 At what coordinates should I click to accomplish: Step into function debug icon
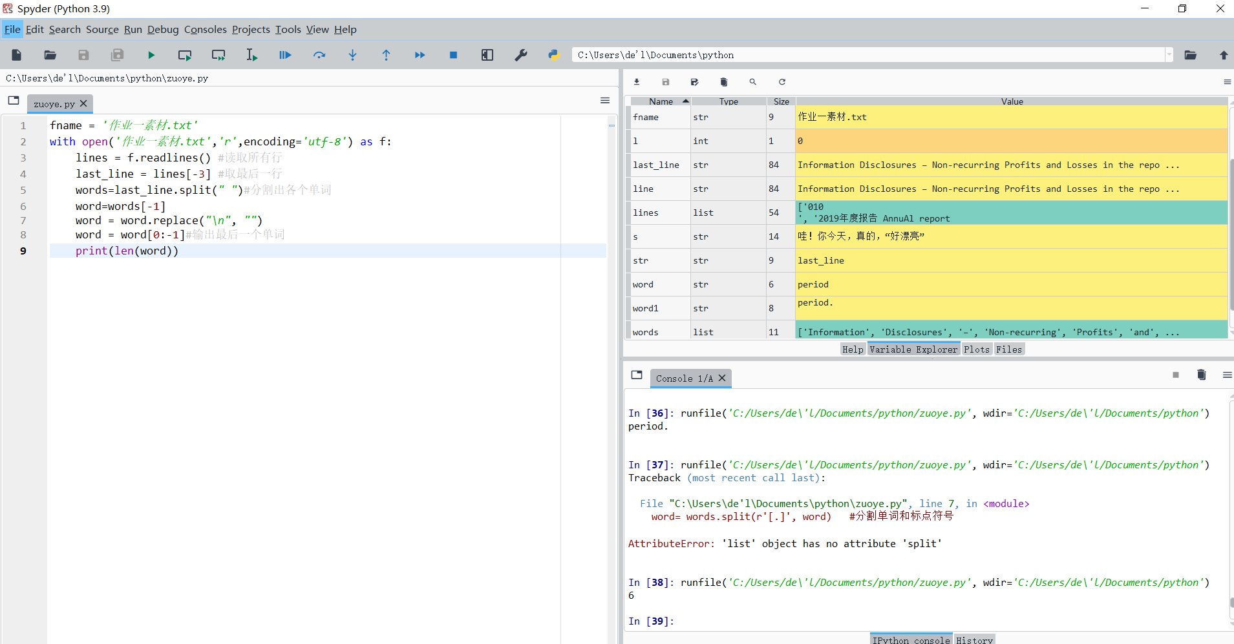(352, 55)
